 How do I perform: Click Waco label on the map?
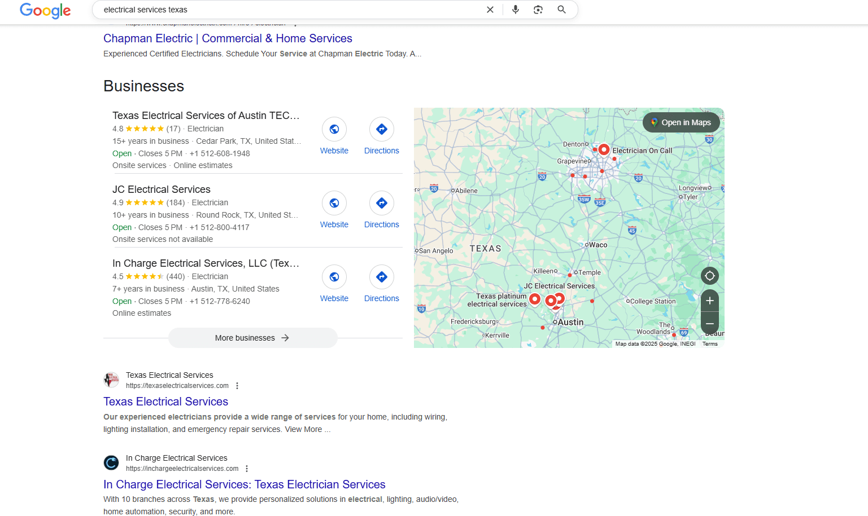pos(598,245)
